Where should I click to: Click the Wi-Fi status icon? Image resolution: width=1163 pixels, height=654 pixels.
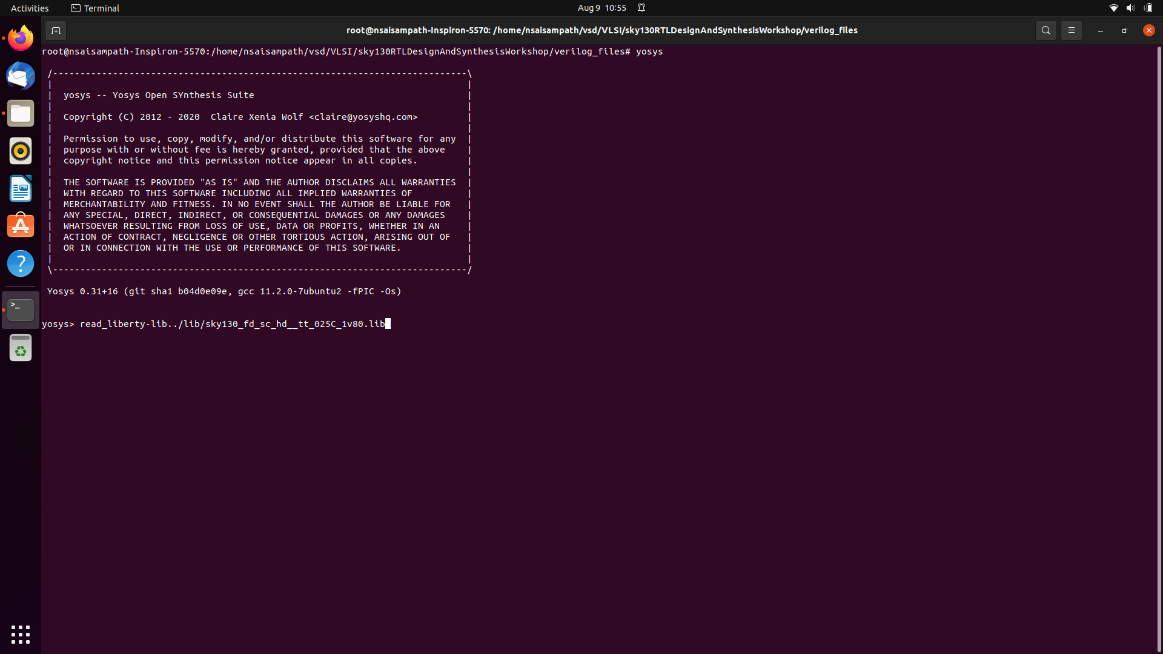tap(1113, 8)
